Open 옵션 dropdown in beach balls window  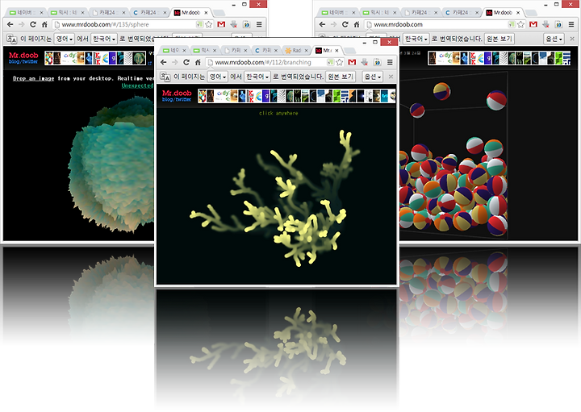[554, 39]
